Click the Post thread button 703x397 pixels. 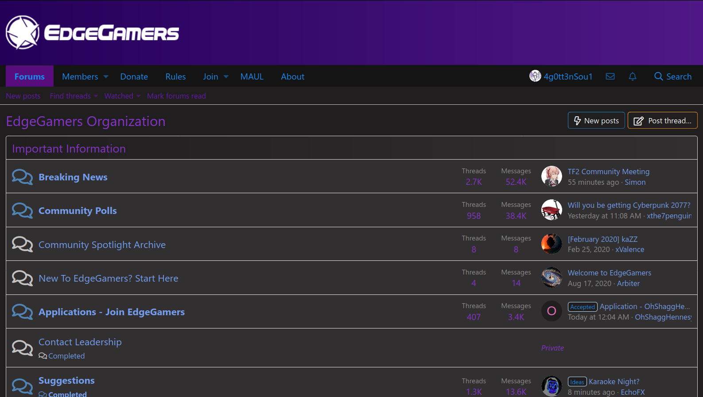coord(662,120)
